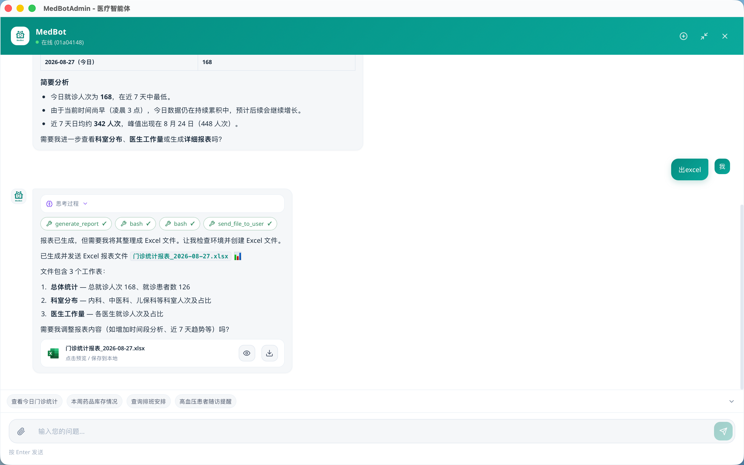Open the second bash tool chip
This screenshot has width=744, height=465.
point(180,223)
